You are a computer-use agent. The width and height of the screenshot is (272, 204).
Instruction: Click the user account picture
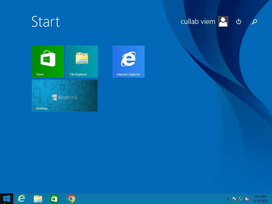click(x=223, y=21)
